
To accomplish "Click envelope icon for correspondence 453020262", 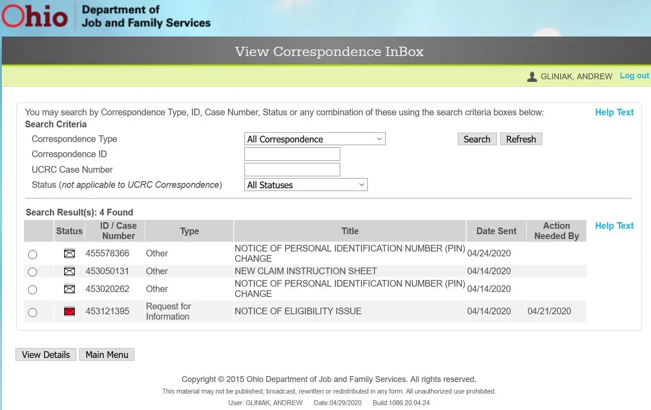I will (x=69, y=289).
